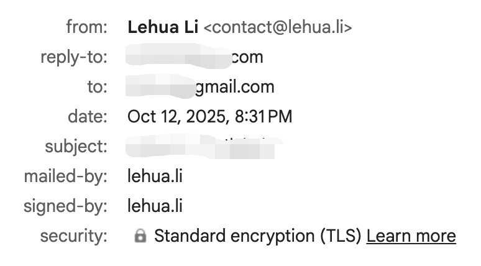Click the contact@lehua.li sender email address
This screenshot has height=266, width=481.
click(277, 27)
